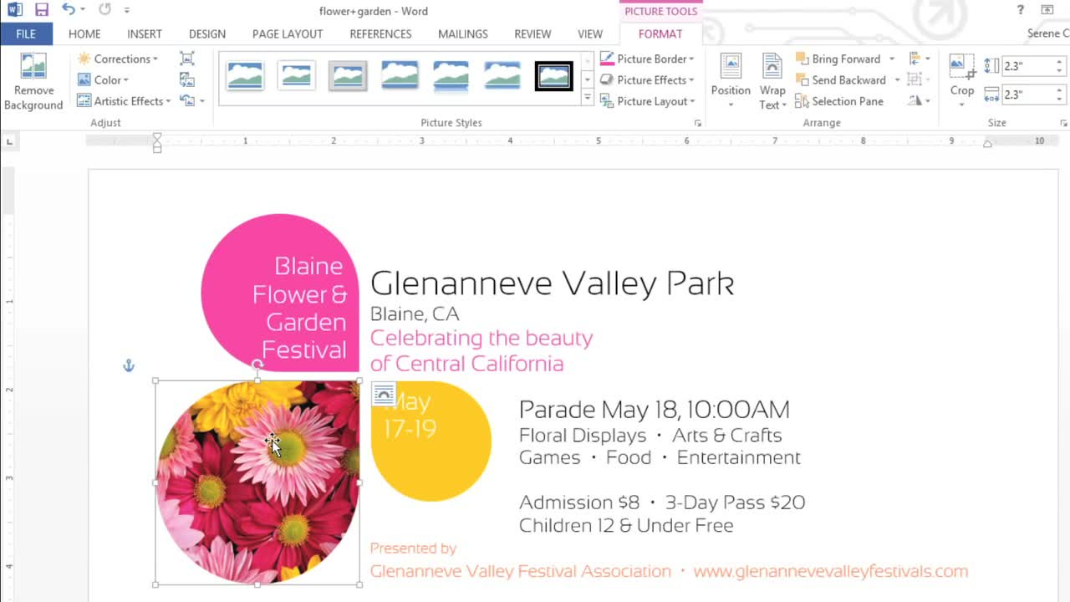Screen dimensions: 1070x602
Task: Open the Position menu
Action: click(x=731, y=80)
